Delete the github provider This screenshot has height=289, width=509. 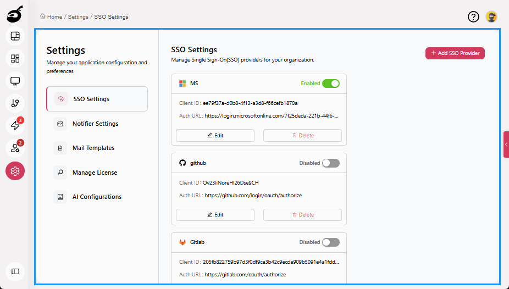302,215
